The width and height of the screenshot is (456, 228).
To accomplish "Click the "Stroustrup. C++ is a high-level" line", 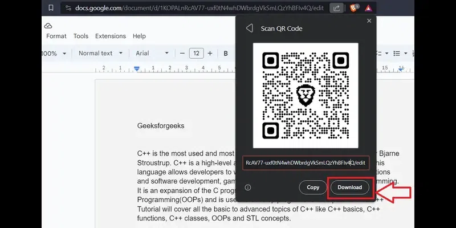I will click(186, 162).
